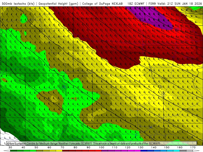
Task: Click the 'Geopotential Height (gpm)' title text
Action: 58,4
